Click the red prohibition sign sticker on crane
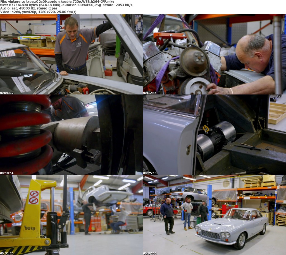Screen dimensions: 286x255 point(34,197)
